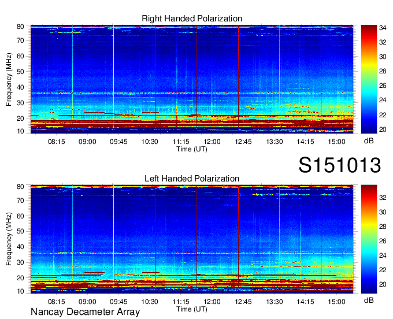Click the Right Handed Polarization spectrogram plot

point(192,79)
